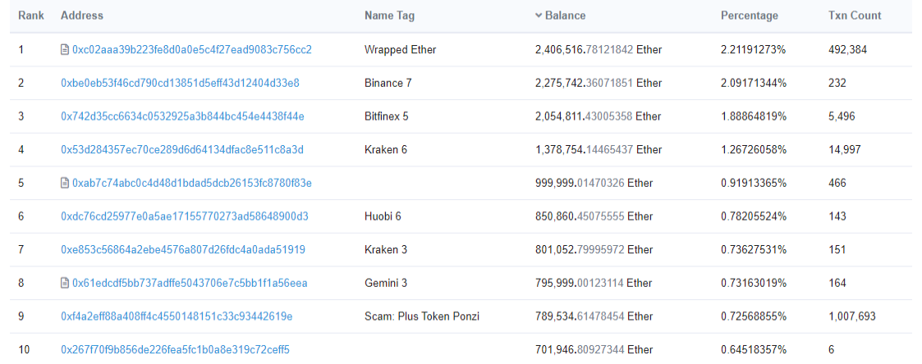Click contract icon beside Wrapped Ether address
Image resolution: width=922 pixels, height=364 pixels.
tap(65, 50)
